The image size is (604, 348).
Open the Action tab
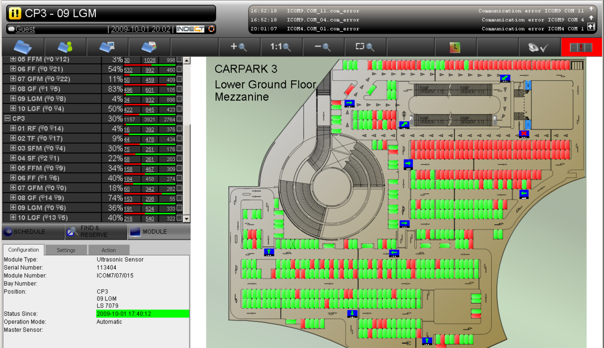pos(109,250)
